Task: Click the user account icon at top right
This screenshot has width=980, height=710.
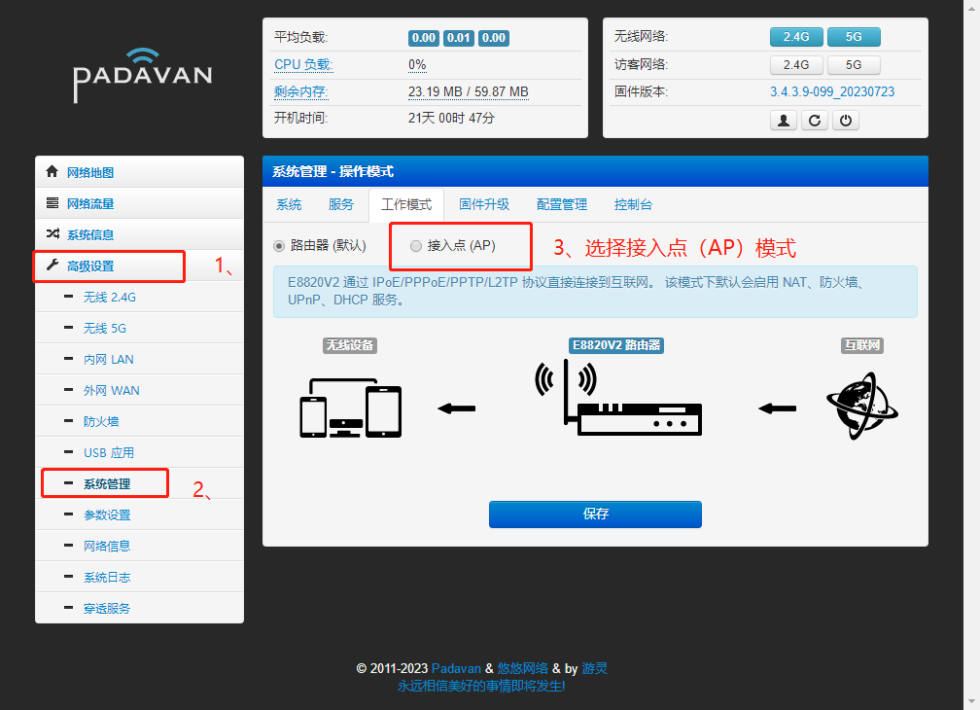Action: 783,120
